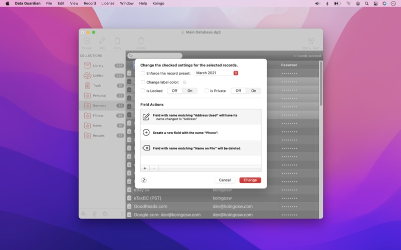
Task: Set Is Locked to Off
Action: 174,91
